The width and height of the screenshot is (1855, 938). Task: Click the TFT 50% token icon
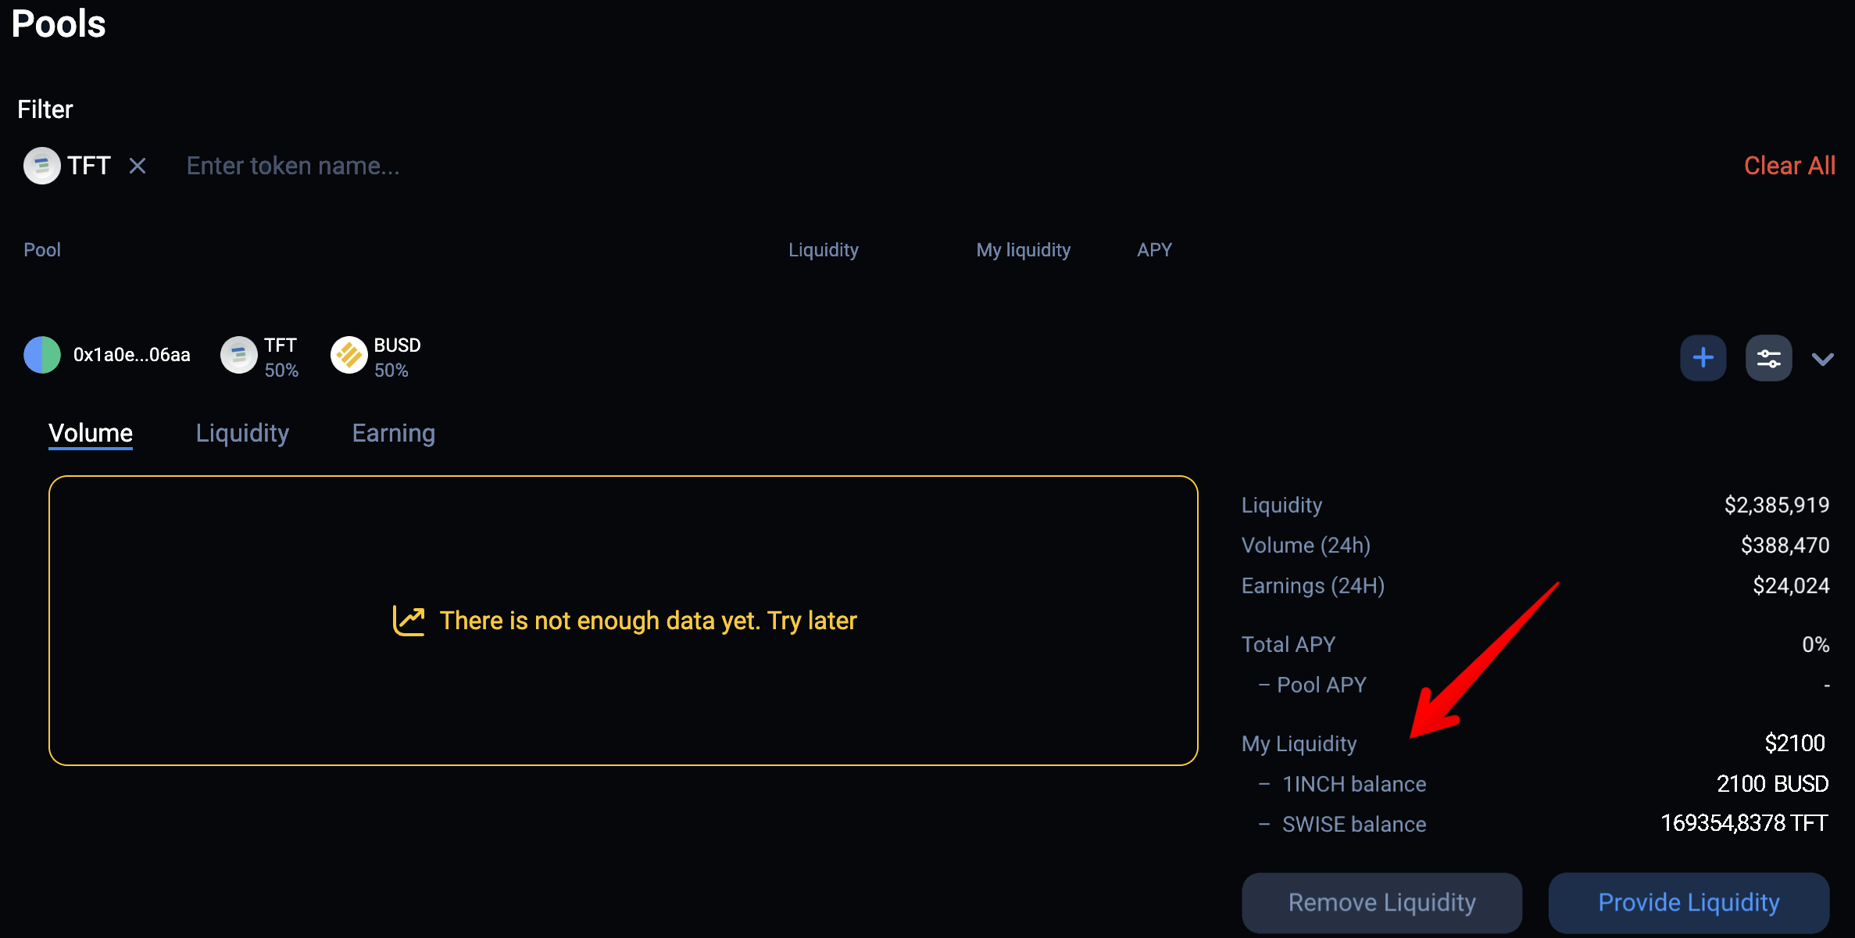(239, 355)
